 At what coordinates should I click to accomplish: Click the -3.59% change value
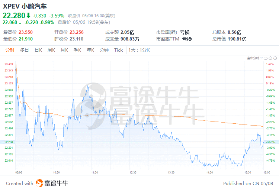point(57,16)
